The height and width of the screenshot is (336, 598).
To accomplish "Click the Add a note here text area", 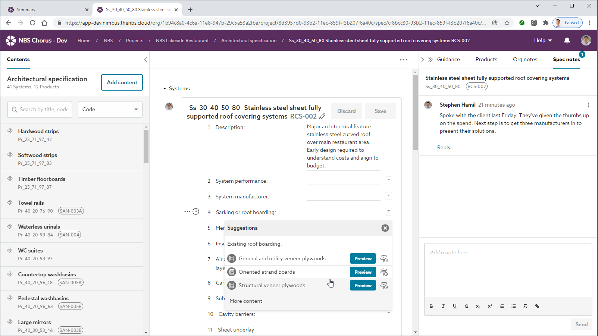I will coord(508,270).
